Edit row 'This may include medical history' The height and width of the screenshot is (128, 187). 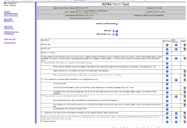point(167,76)
